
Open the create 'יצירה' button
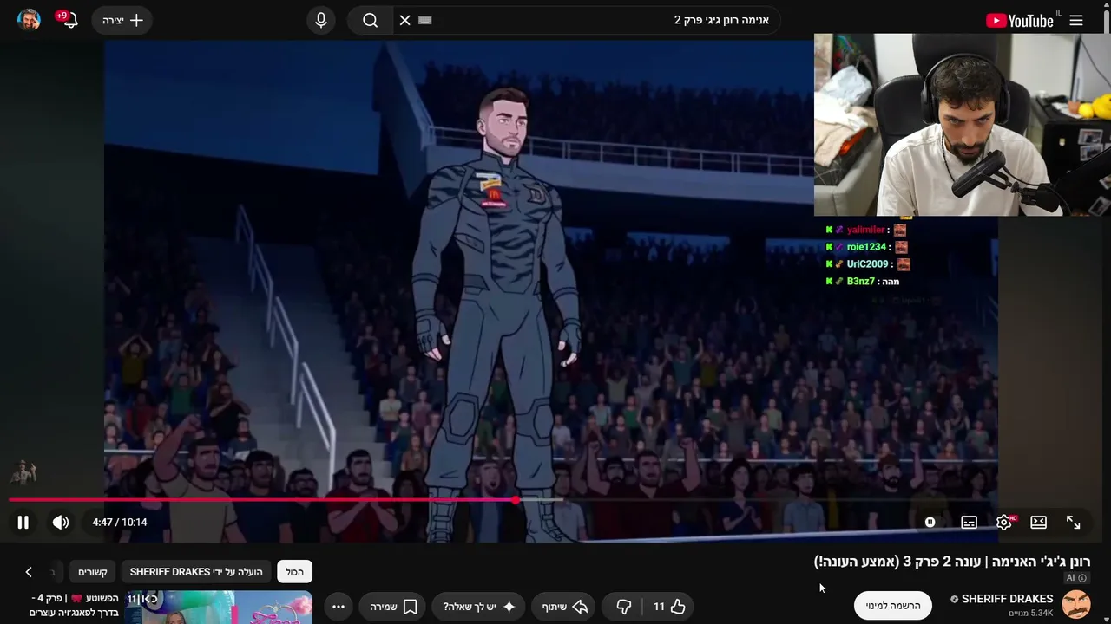pyautogui.click(x=122, y=20)
